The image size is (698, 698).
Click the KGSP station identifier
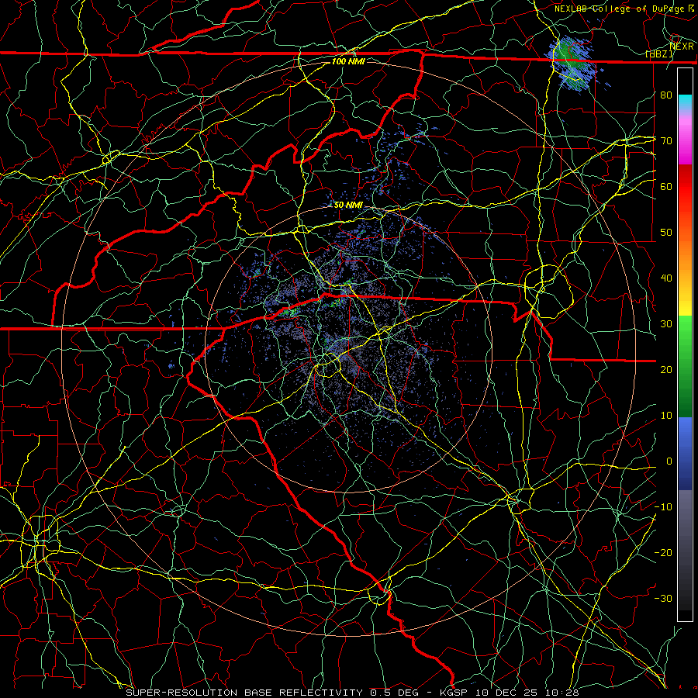coord(454,693)
